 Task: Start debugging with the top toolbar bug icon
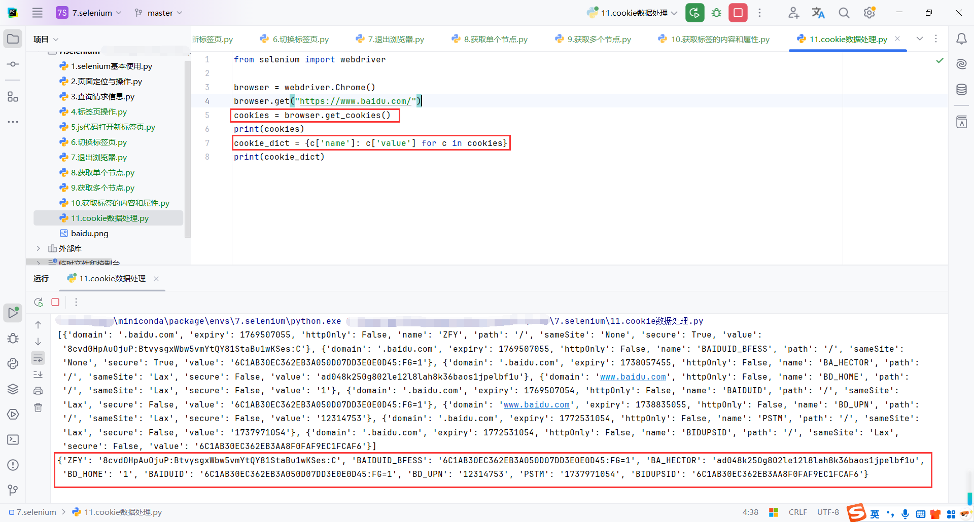click(716, 13)
